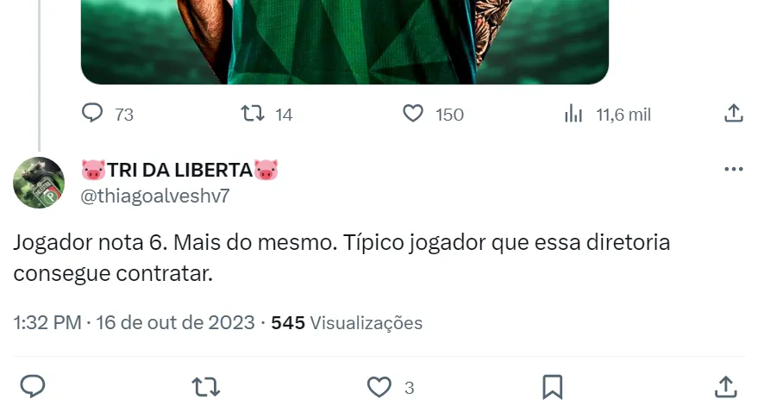
Task: Select the tweet text 'Jogador nota 6'
Action: 90,242
